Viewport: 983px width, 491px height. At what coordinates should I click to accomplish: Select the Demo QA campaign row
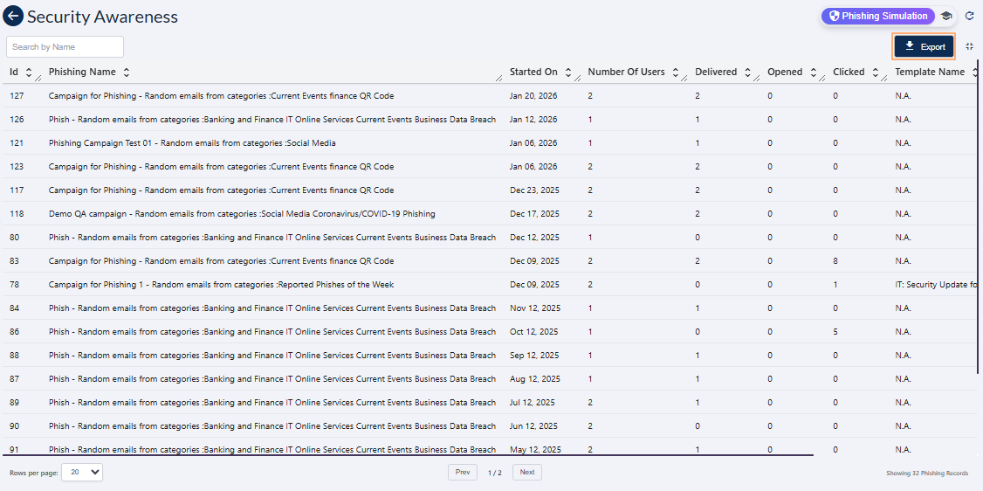click(x=242, y=214)
